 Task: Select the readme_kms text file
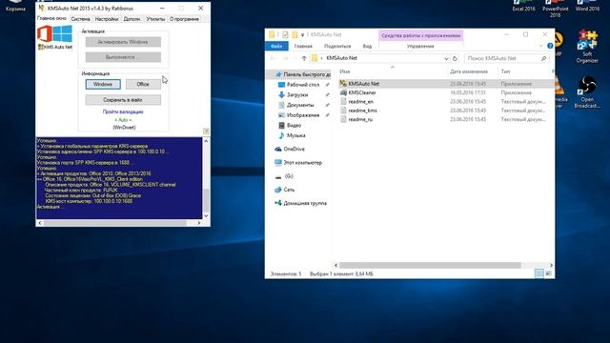[x=362, y=111]
